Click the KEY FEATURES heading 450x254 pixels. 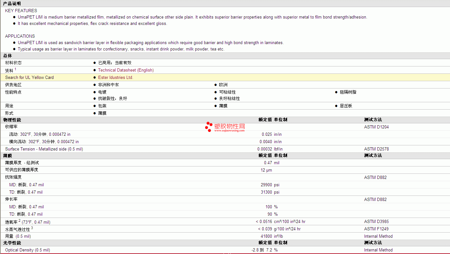tap(21, 11)
